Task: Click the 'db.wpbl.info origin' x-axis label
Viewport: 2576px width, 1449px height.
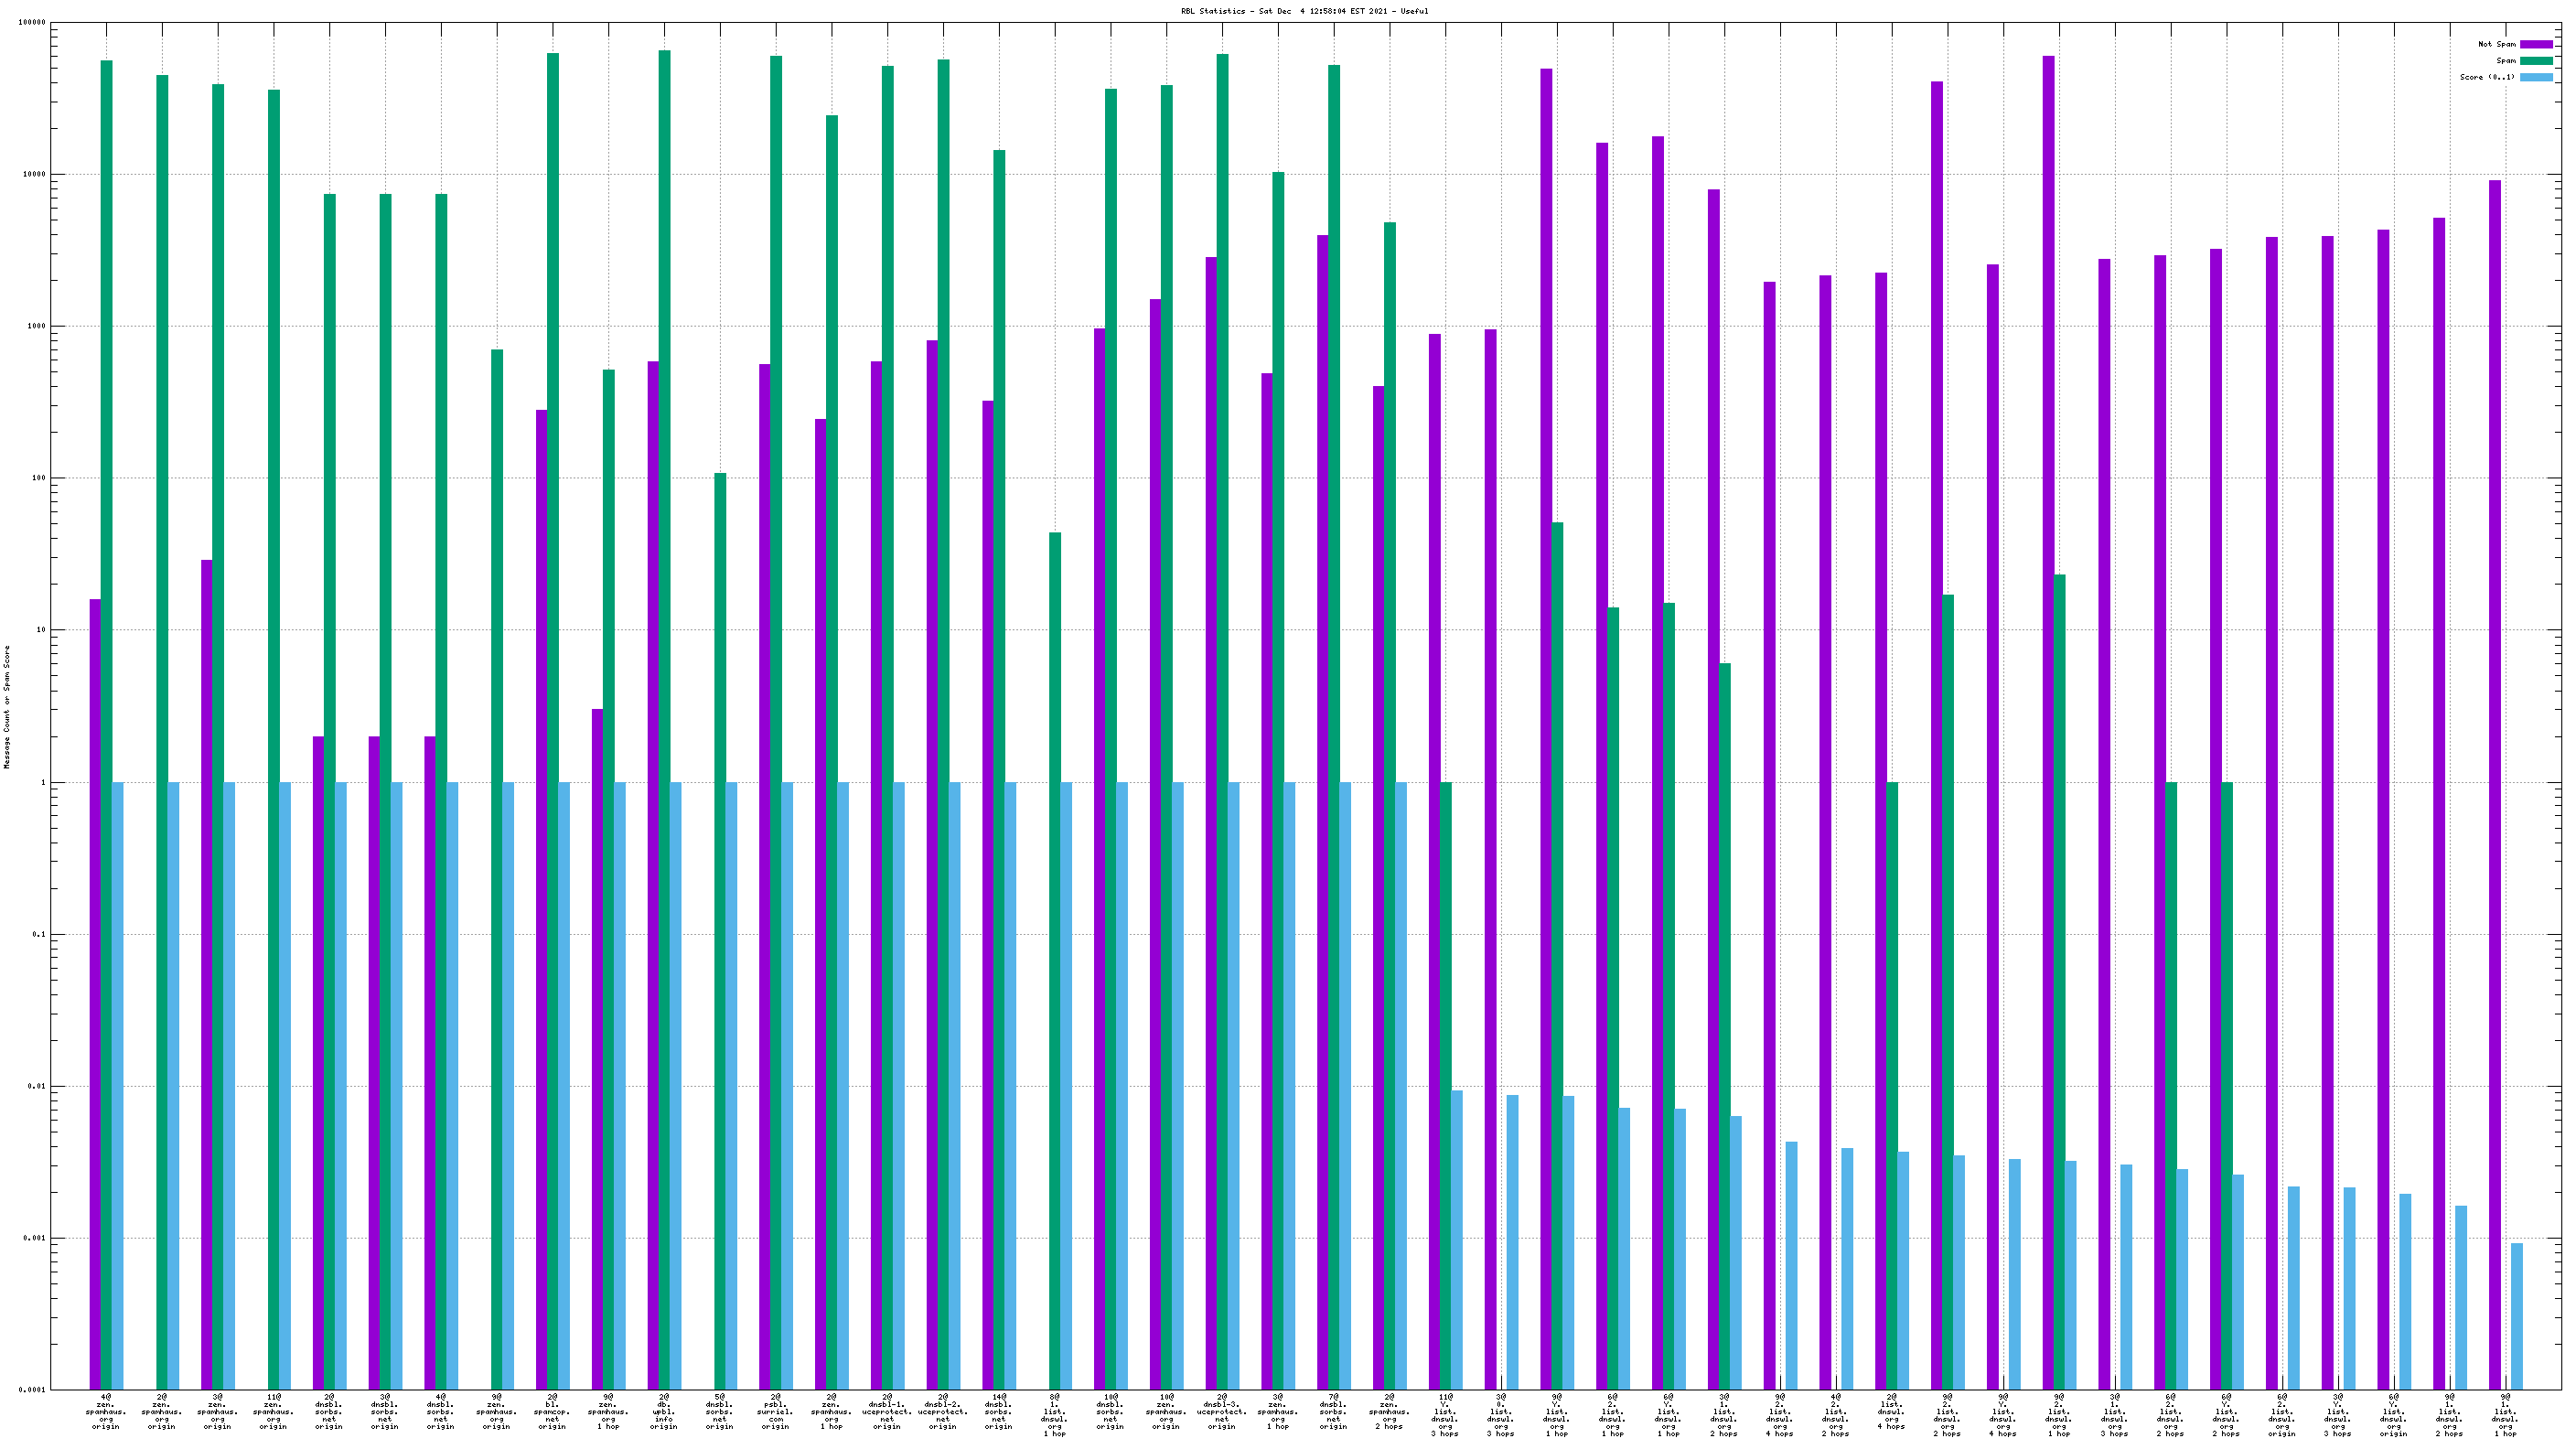Action: (664, 1411)
